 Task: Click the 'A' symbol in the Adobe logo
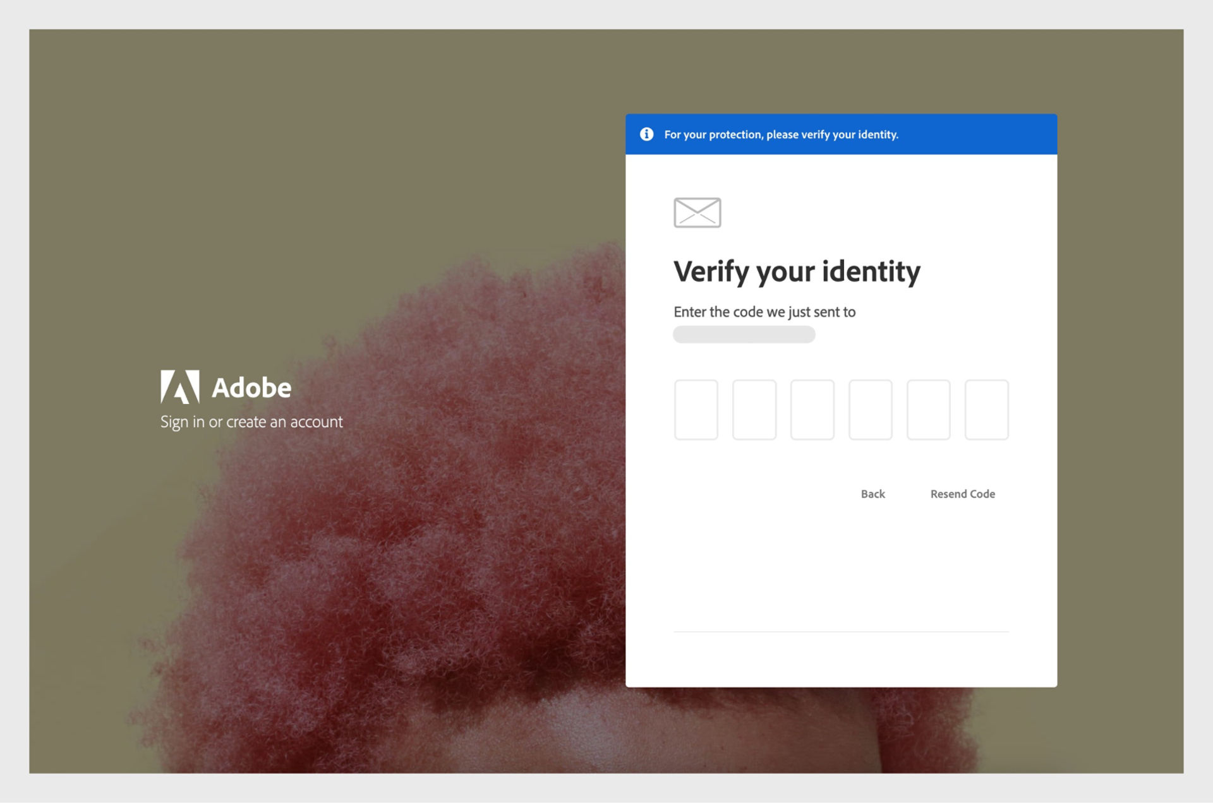tap(181, 386)
